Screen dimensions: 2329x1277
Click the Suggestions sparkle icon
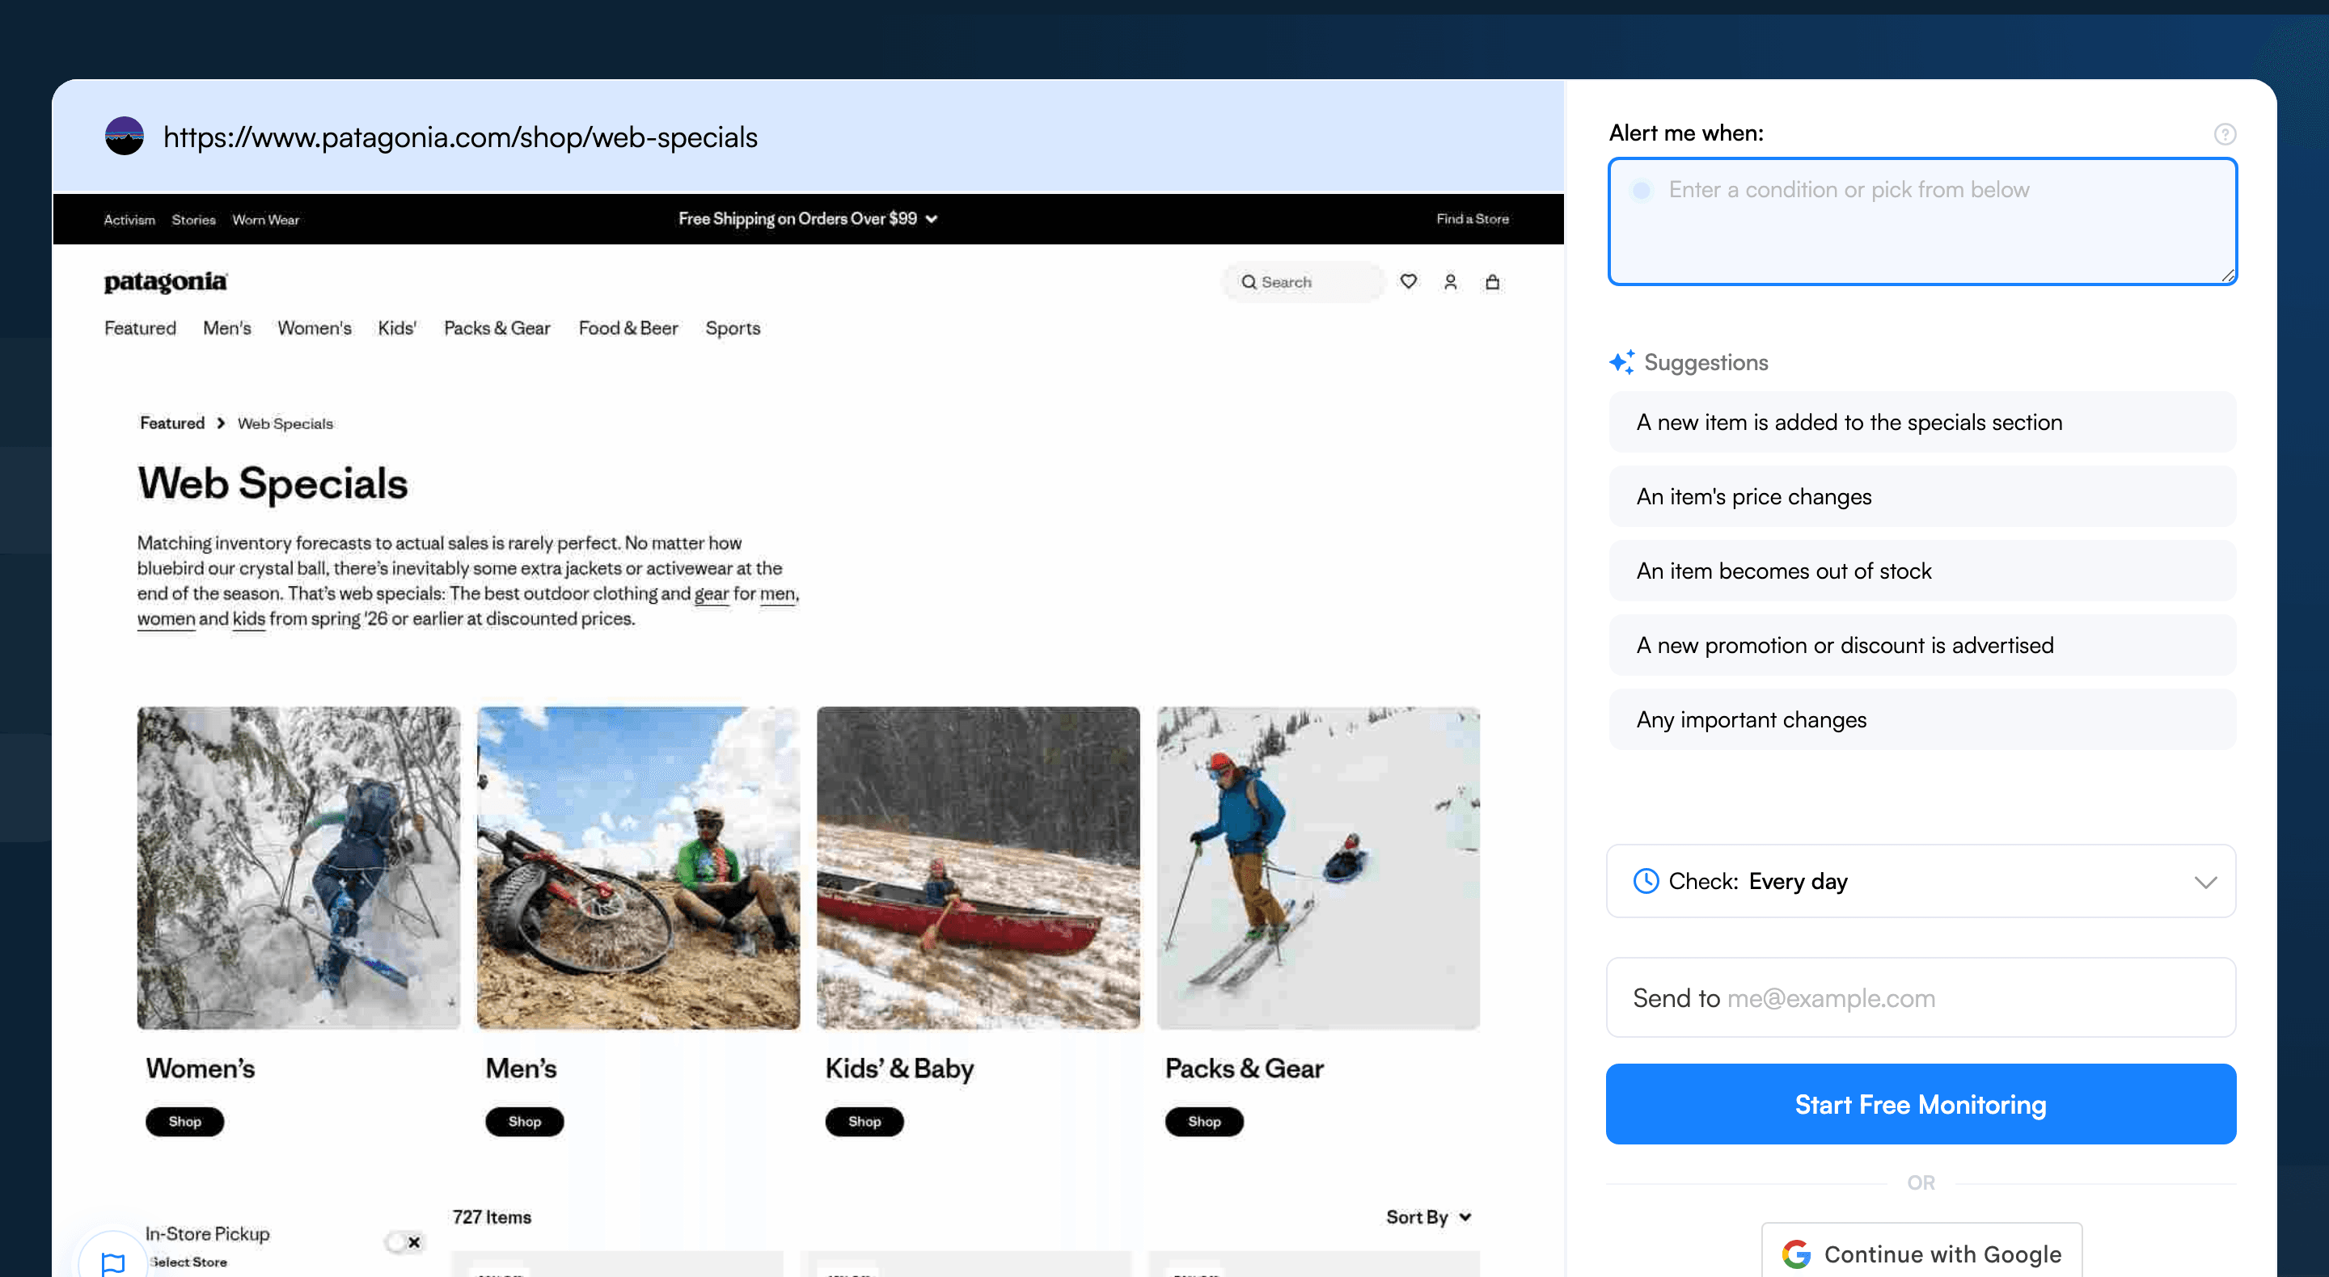[1621, 361]
